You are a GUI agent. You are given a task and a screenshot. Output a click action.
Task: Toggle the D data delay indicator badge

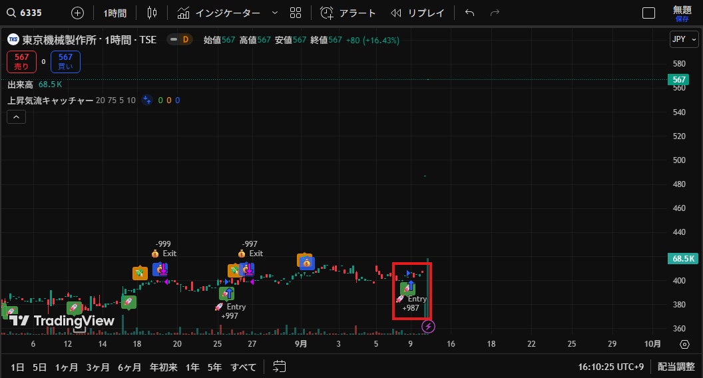[180, 39]
